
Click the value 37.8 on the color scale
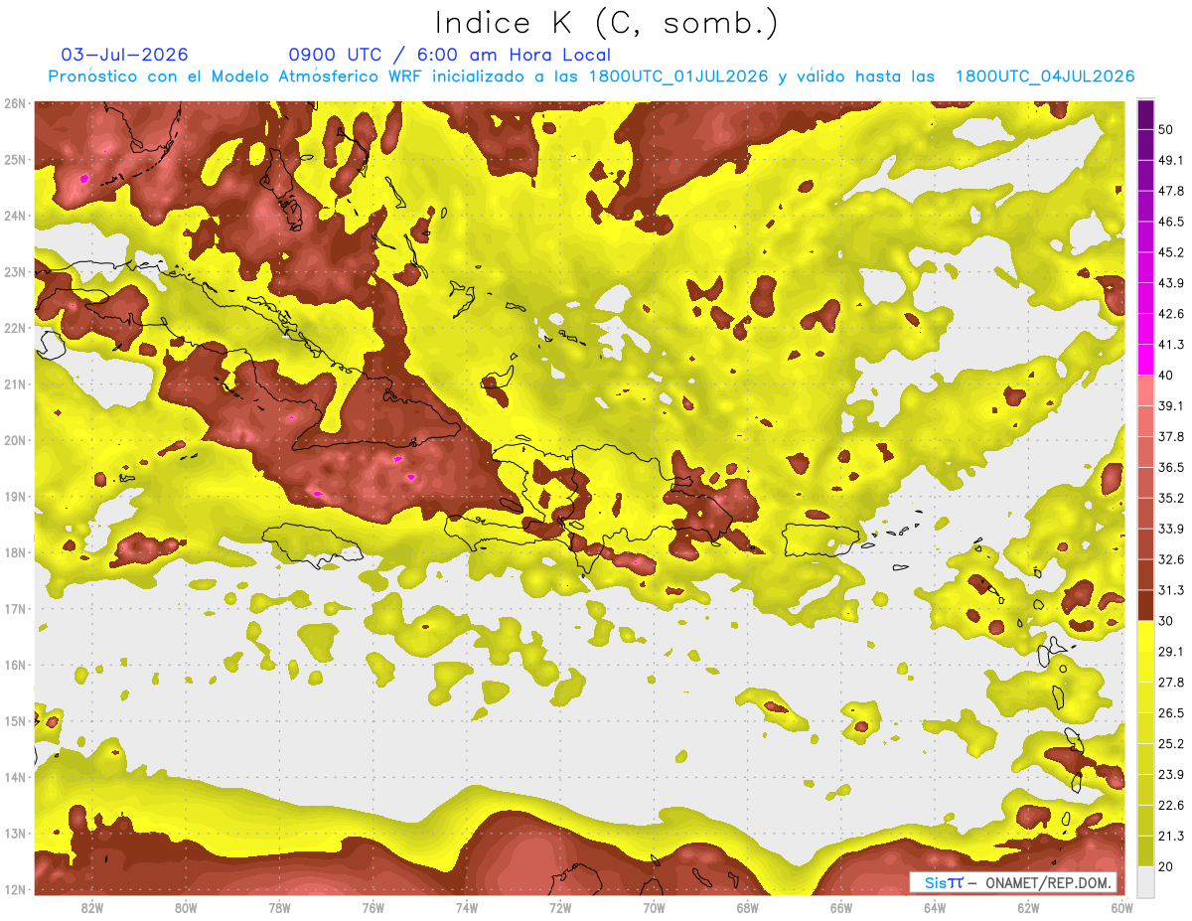pyautogui.click(x=1171, y=437)
